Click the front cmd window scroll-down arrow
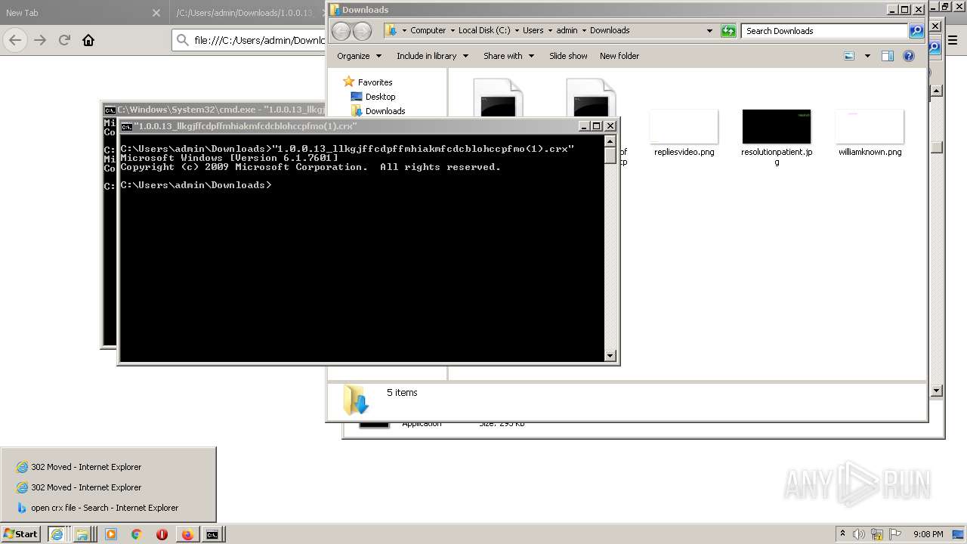Screen dimensions: 967x544 pyautogui.click(x=610, y=355)
